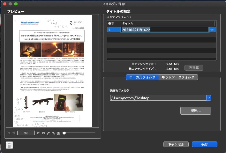
Task: Rotate the preview page counterclockwise
Action: point(48,133)
